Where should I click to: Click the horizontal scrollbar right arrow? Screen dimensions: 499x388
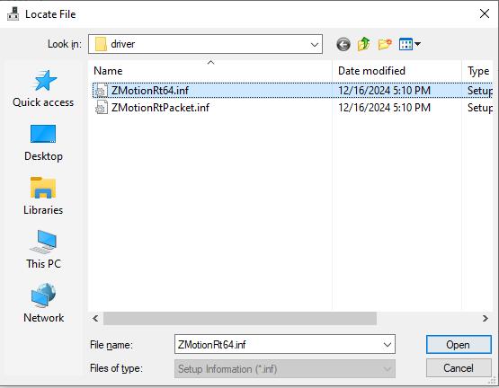tap(485, 318)
